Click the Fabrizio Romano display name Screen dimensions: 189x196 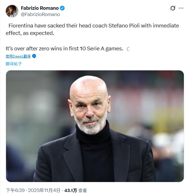[x=40, y=8]
